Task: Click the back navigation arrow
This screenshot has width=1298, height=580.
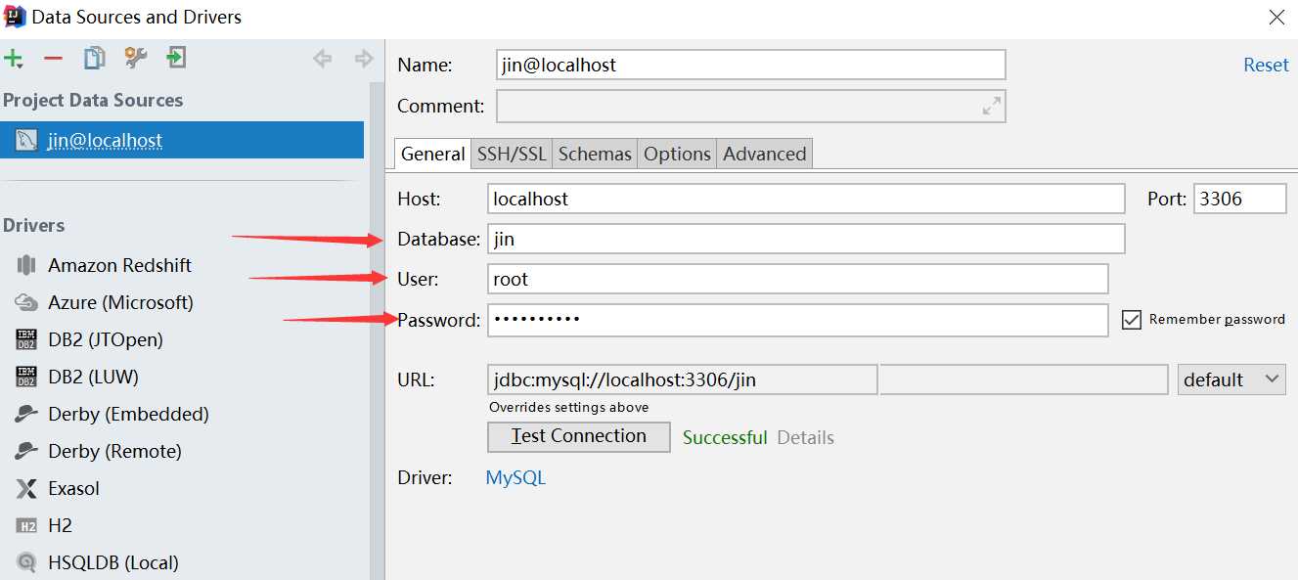Action: tap(322, 59)
